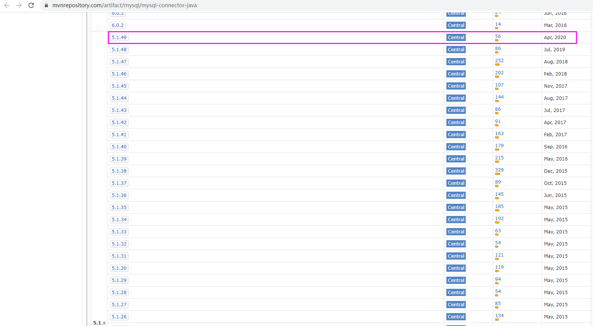The width and height of the screenshot is (593, 326).
Task: Open version 5.1.30 link
Action: pos(119,268)
